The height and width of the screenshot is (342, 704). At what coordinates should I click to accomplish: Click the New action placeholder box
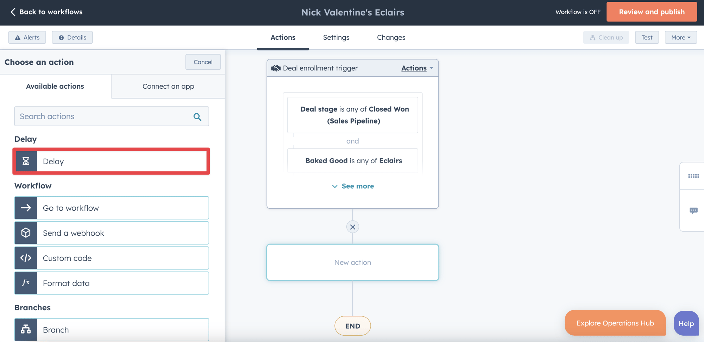[352, 262]
